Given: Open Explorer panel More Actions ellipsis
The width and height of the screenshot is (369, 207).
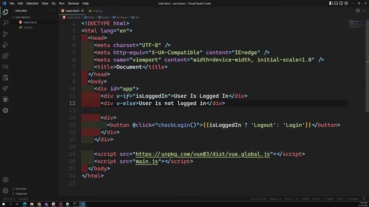Looking at the screenshot, I should 53,11.
